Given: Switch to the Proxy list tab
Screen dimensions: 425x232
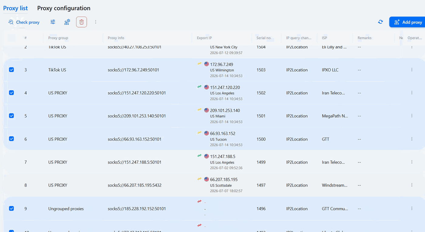Looking at the screenshot, I should [x=15, y=8].
